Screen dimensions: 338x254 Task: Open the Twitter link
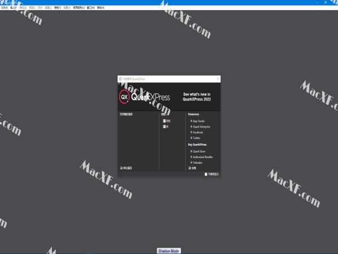[x=197, y=138]
